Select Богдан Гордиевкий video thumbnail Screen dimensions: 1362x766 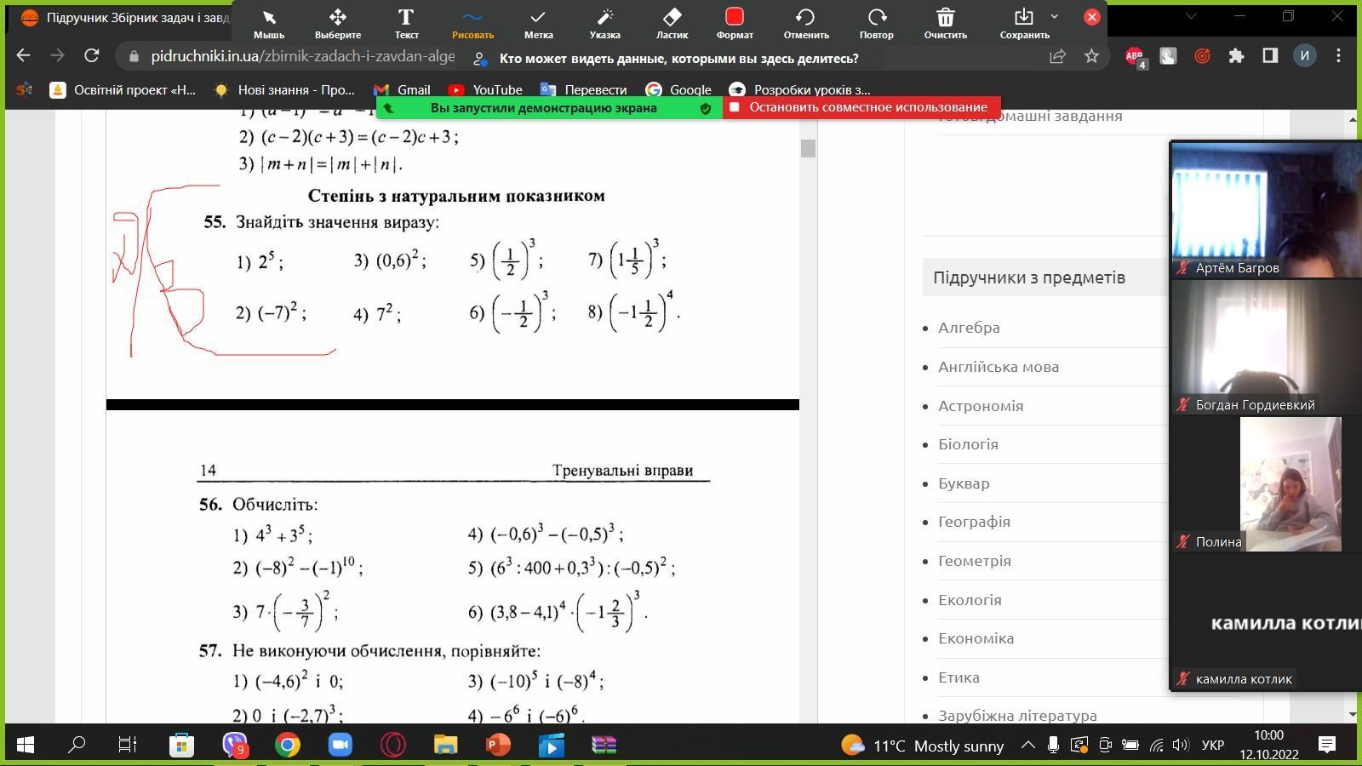(1266, 347)
